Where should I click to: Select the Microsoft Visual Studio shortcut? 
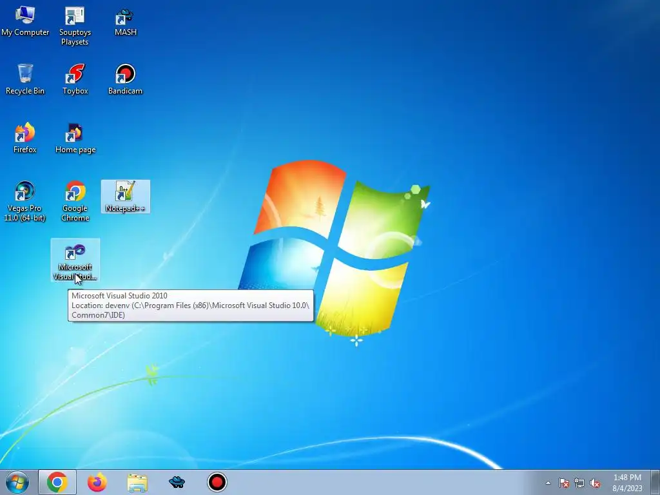tap(75, 260)
